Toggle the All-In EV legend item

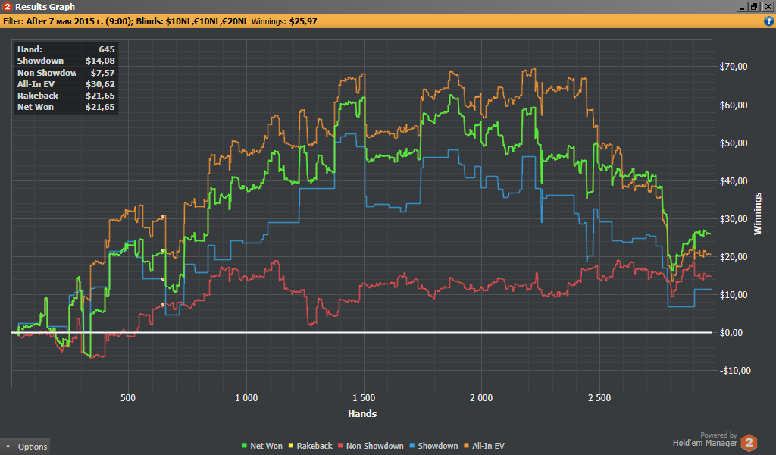(x=484, y=446)
